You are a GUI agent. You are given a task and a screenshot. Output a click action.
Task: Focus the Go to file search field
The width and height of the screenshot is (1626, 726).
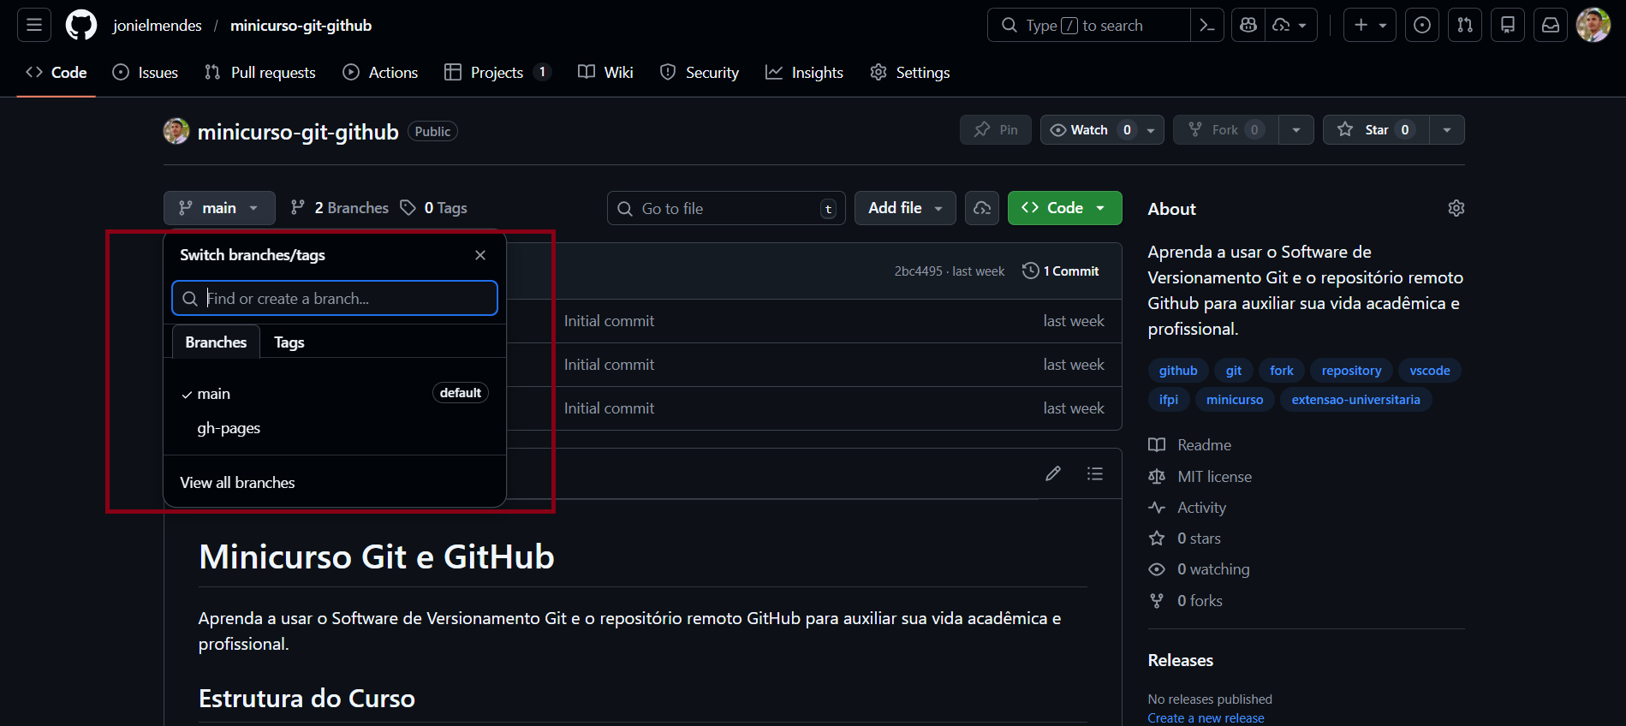coord(726,209)
